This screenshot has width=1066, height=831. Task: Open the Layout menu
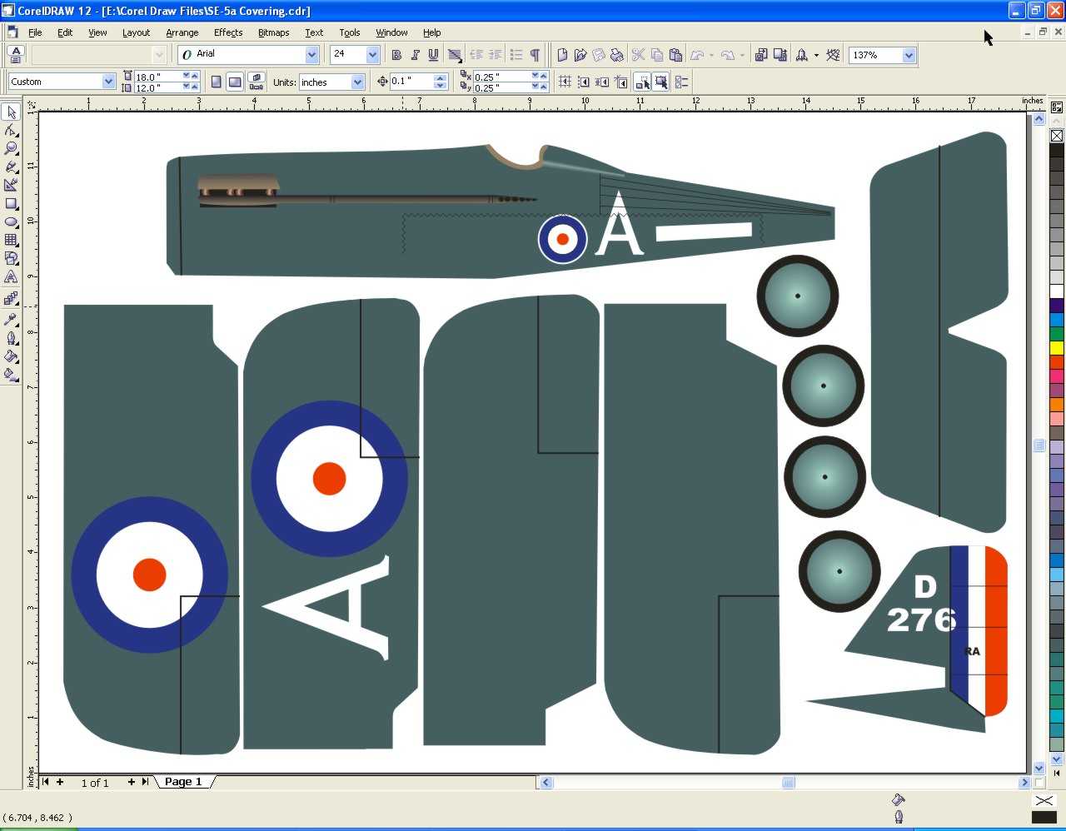click(x=136, y=32)
